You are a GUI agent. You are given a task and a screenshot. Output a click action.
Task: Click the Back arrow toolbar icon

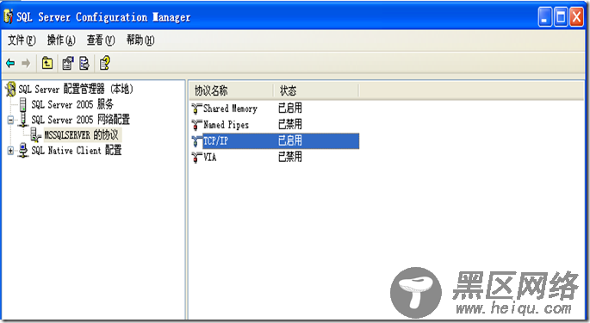click(x=10, y=63)
